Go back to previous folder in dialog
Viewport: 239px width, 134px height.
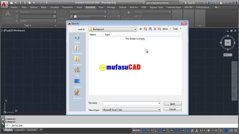point(141,29)
